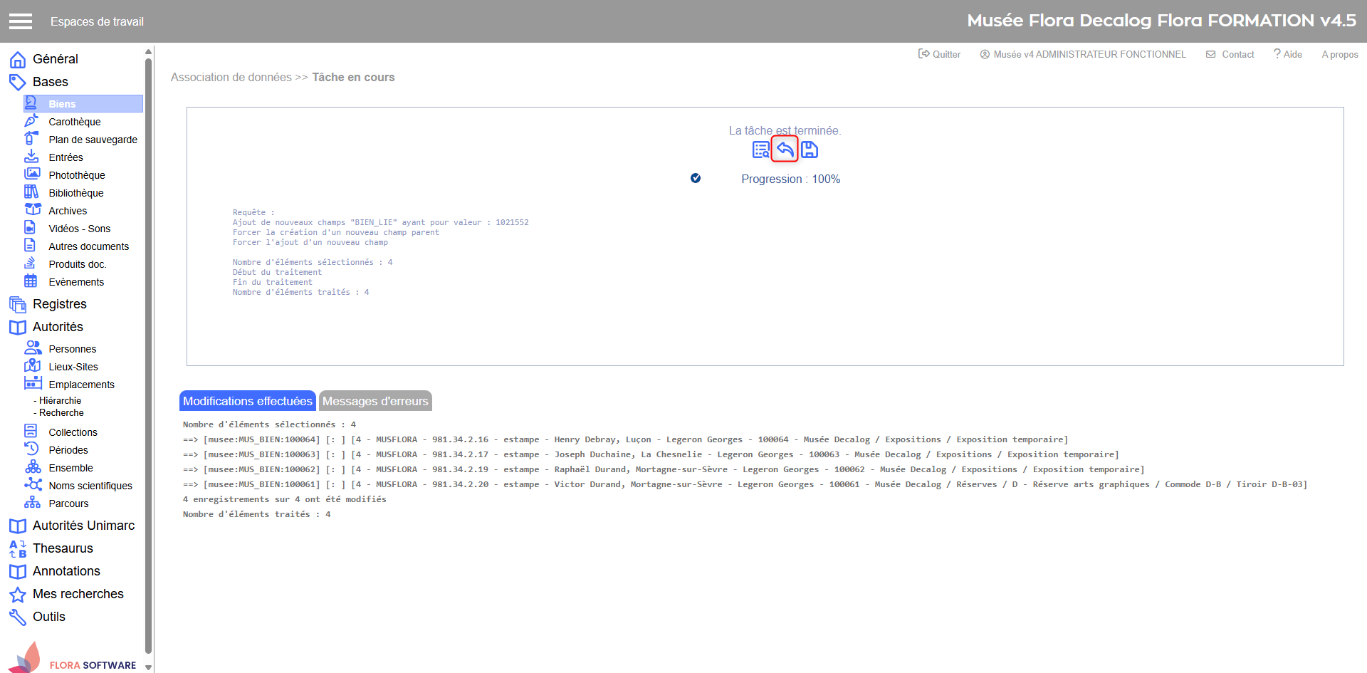Open Emplacements Hiérarchie sub-item

pos(60,400)
